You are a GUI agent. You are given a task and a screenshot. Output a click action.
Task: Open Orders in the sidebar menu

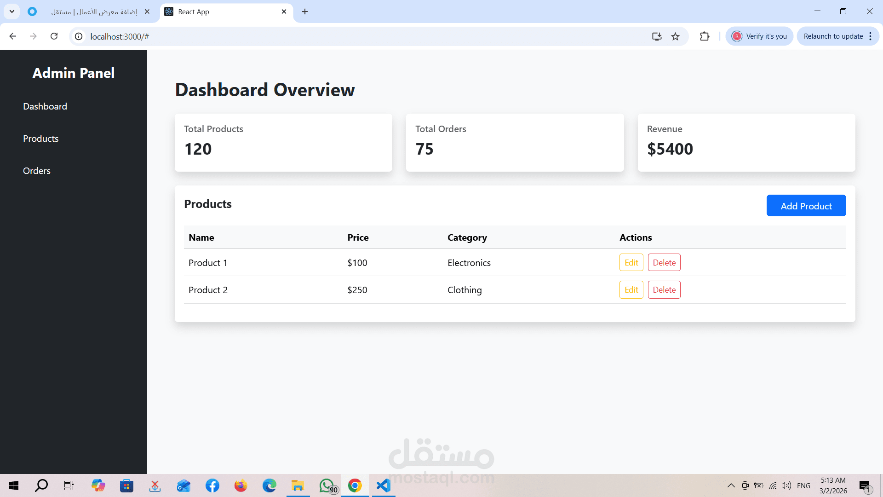click(37, 171)
